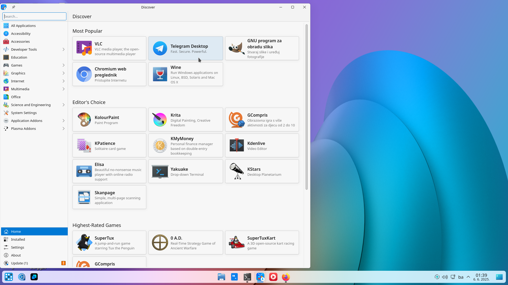Screen dimensions: 508x285
Task: Open the Chromium browser icon
Action: point(84,74)
